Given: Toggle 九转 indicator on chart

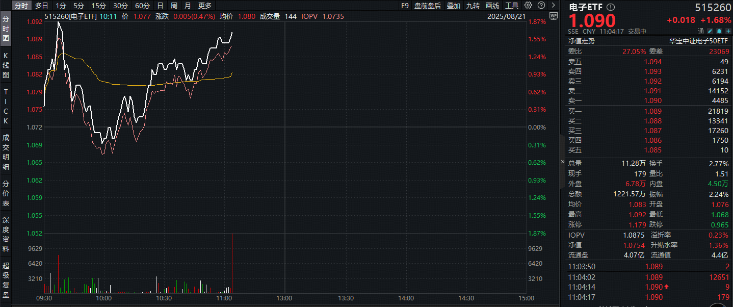Looking at the screenshot, I should [x=473, y=6].
